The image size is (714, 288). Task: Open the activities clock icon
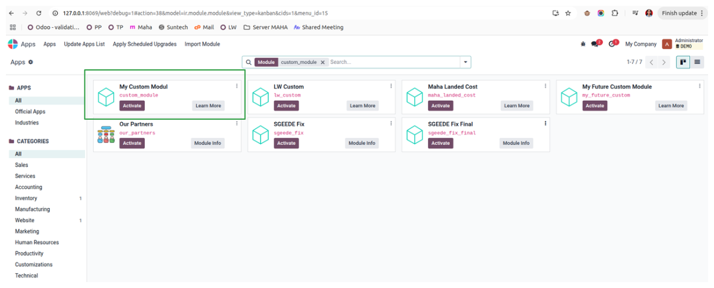pos(613,44)
